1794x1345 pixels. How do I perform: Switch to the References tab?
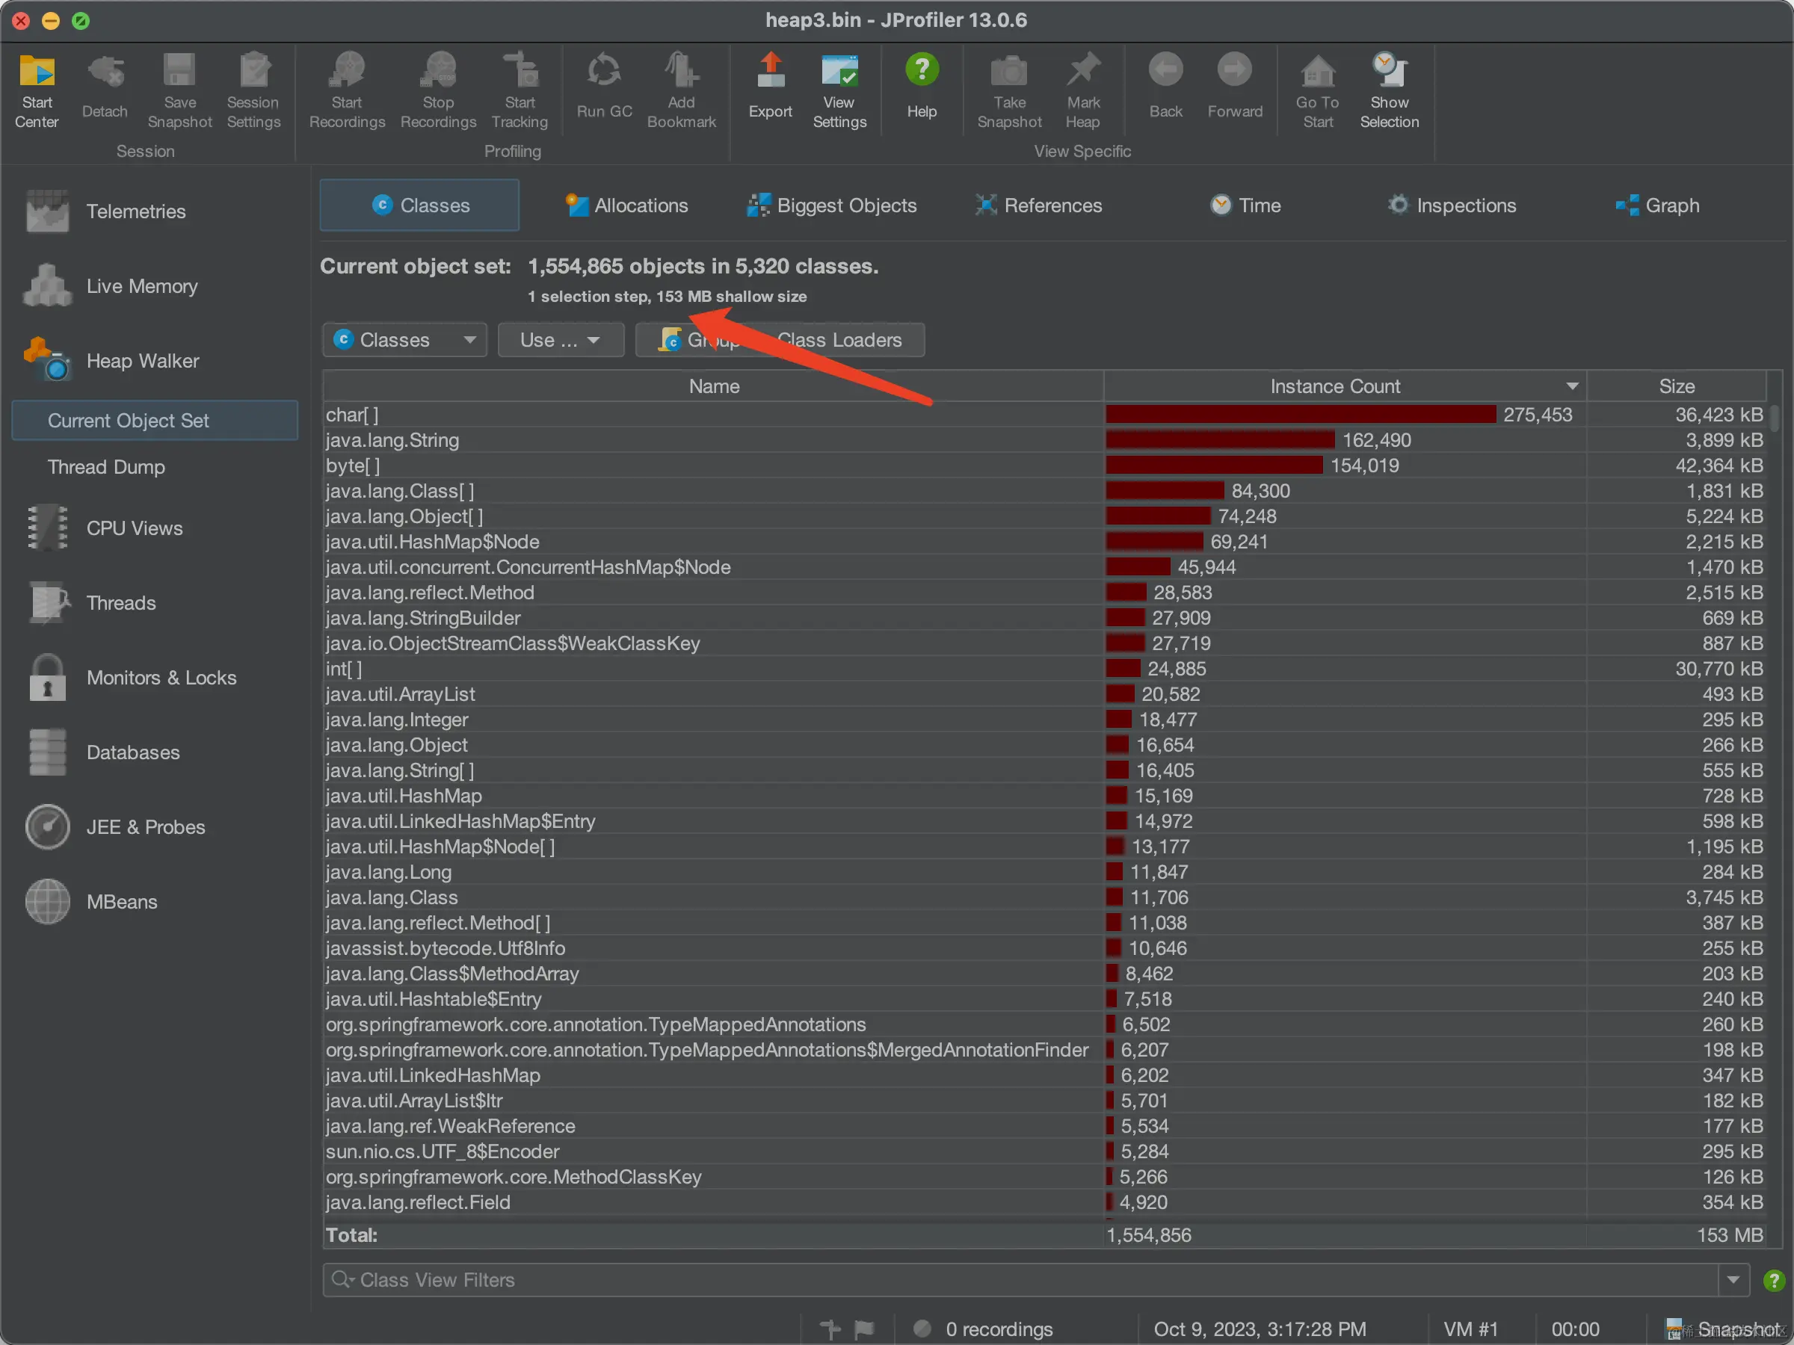point(1039,205)
